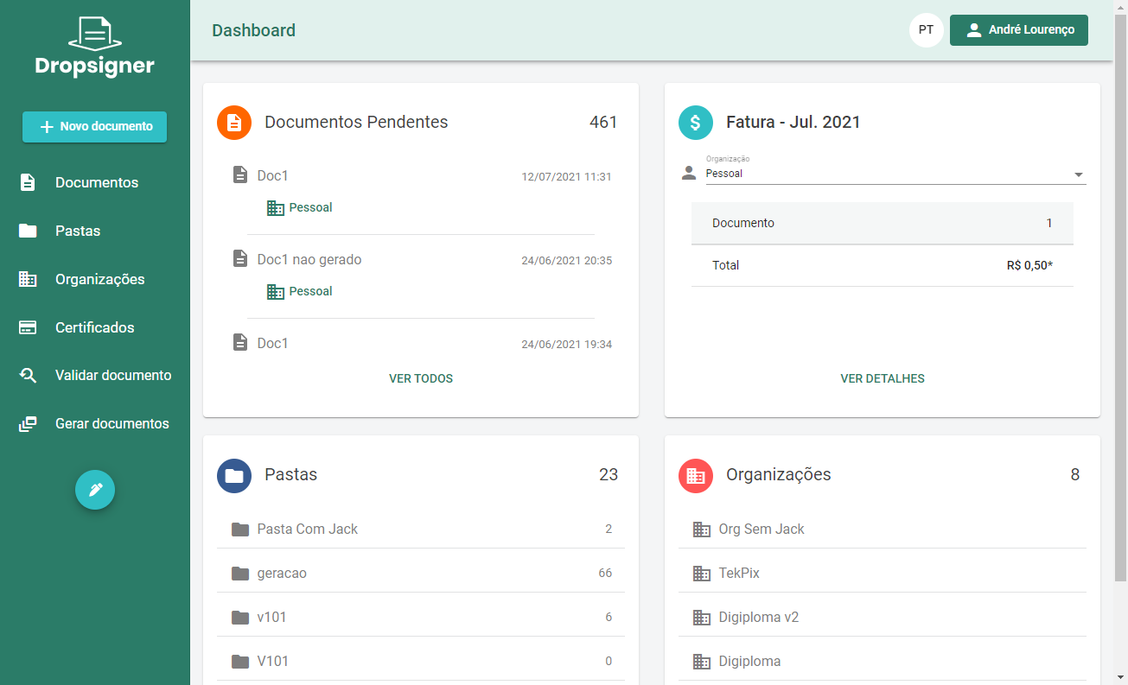This screenshot has width=1128, height=685.
Task: Click the orange Documentos Pendentes icon
Action: [x=234, y=123]
